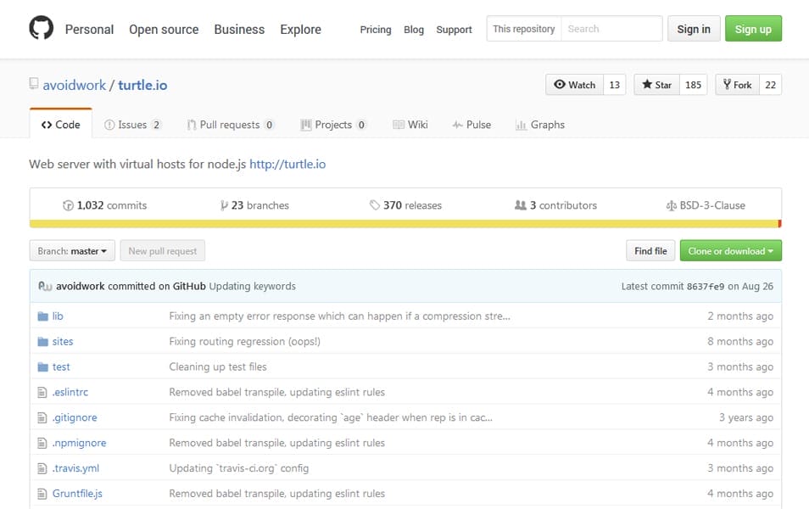The height and width of the screenshot is (509, 809).
Task: Focus the Search input field
Action: pyautogui.click(x=611, y=29)
